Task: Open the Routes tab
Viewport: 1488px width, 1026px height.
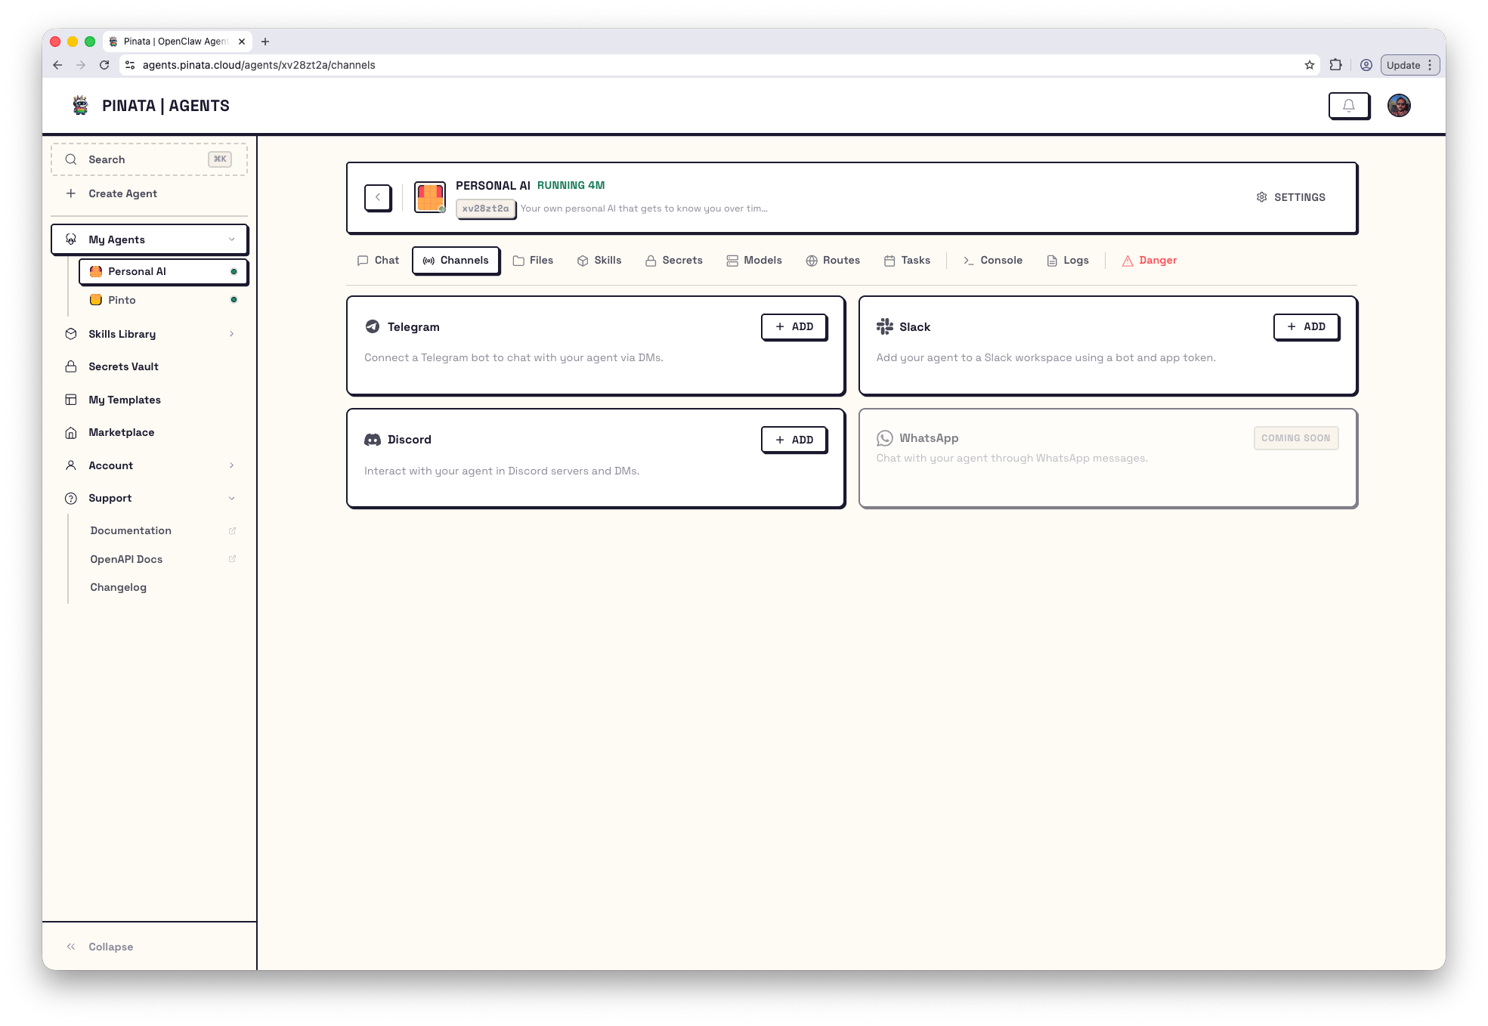Action: click(x=833, y=261)
